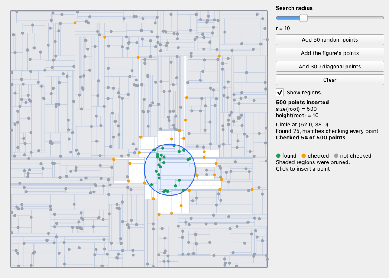Click the 'Checked 54 of 500 points' text

pyautogui.click(x=311, y=138)
